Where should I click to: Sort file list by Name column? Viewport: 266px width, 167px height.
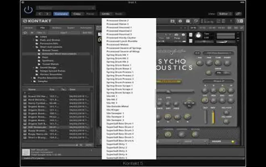click(x=32, y=89)
